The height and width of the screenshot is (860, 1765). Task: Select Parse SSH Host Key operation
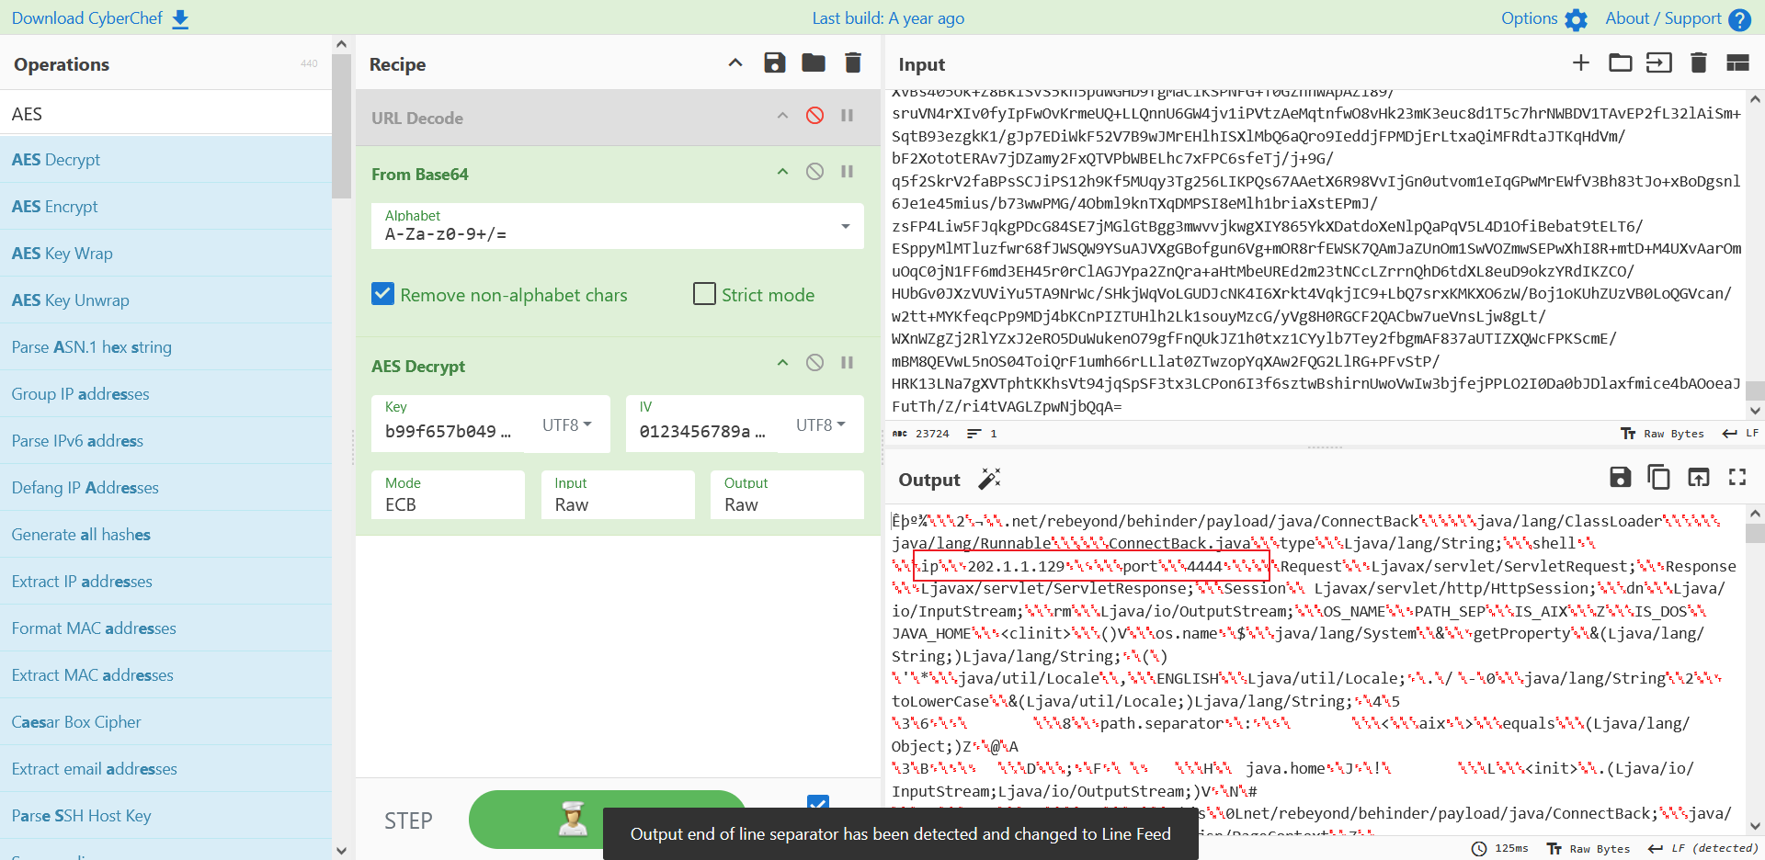165,816
